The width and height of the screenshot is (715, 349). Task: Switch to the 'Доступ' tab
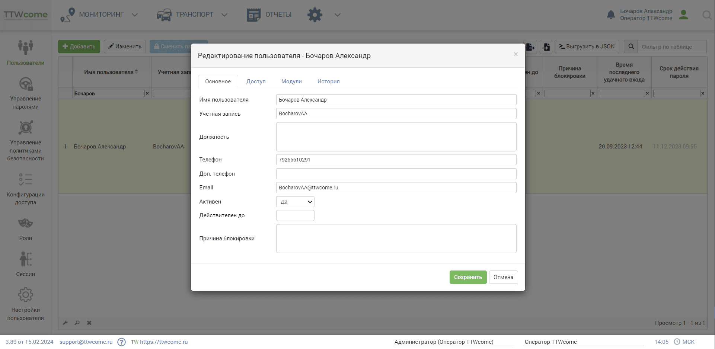pyautogui.click(x=256, y=81)
